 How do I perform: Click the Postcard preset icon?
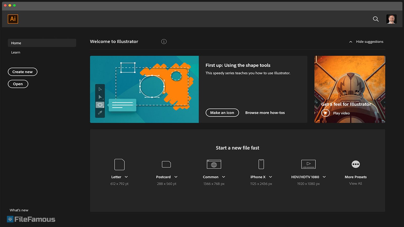click(x=166, y=164)
